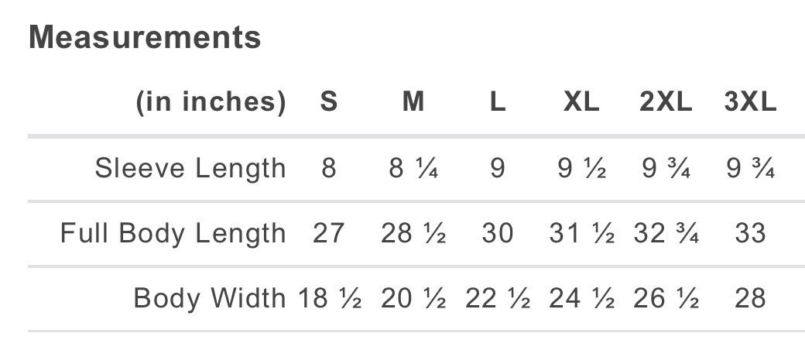Click Sleeve Length value 8 for S
The image size is (805, 340).
click(328, 169)
